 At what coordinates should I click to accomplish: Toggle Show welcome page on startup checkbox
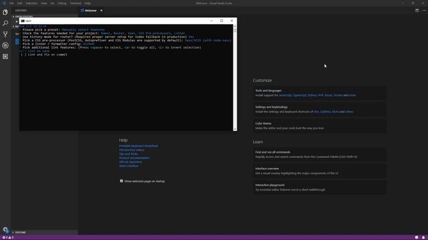tap(122, 181)
